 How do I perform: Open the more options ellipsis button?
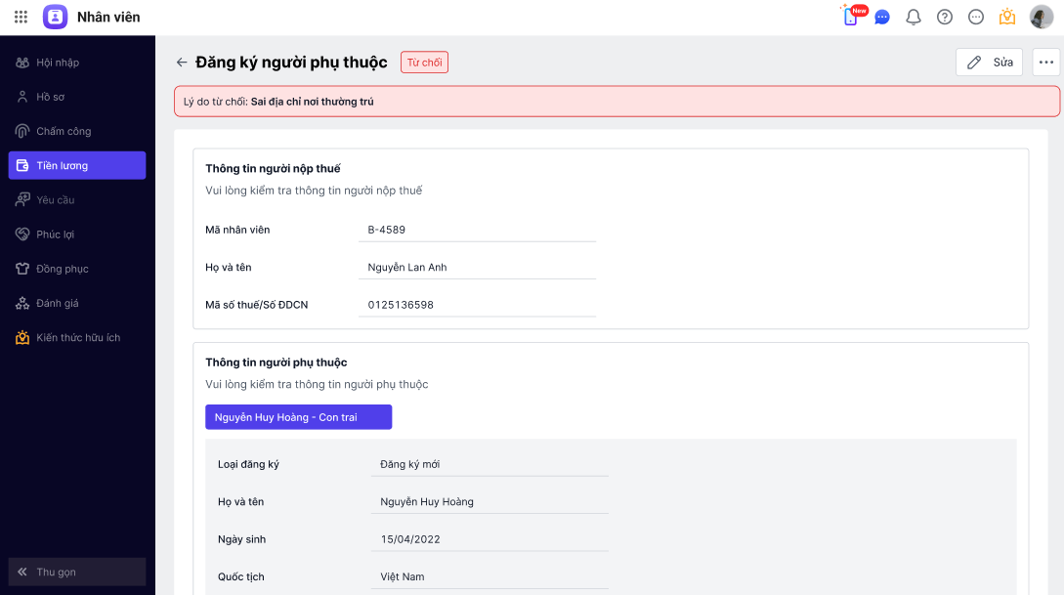(1046, 63)
